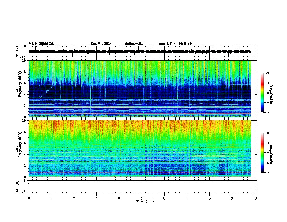This screenshot has width=287, height=222.
Task: Click the time axis tick label "7"
Action: [x=187, y=198]
